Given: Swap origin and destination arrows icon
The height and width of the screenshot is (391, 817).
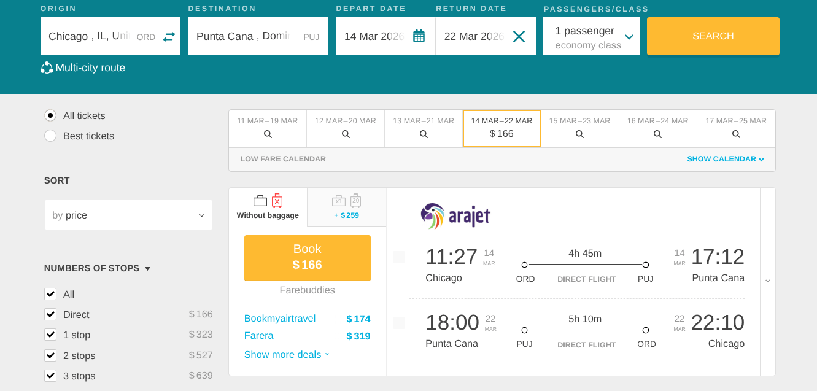Looking at the screenshot, I should point(169,37).
